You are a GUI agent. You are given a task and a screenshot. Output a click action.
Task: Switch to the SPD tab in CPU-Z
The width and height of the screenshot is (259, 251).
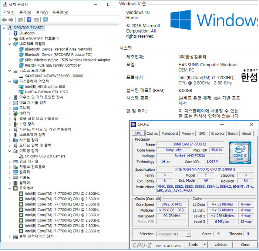click(202, 134)
